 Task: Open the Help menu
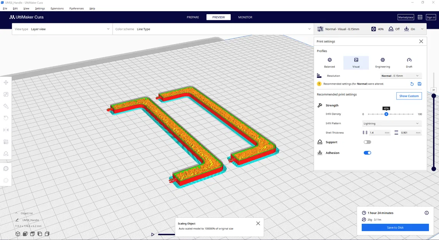tap(92, 8)
